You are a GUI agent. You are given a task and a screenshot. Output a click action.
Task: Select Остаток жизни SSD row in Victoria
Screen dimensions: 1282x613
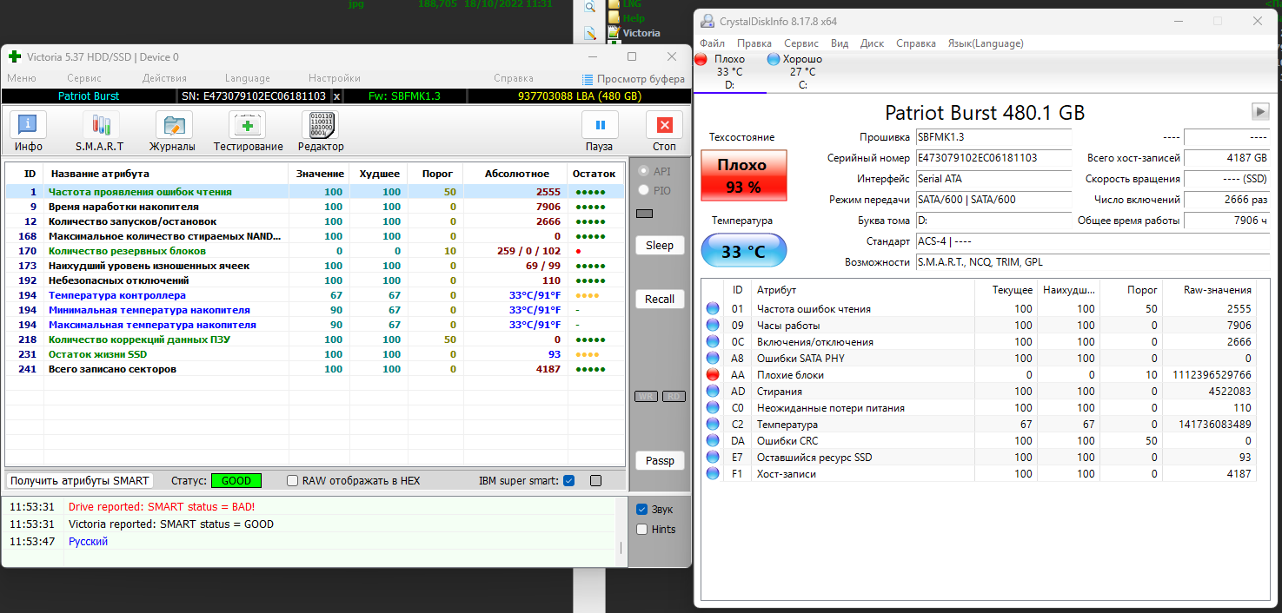coord(315,354)
